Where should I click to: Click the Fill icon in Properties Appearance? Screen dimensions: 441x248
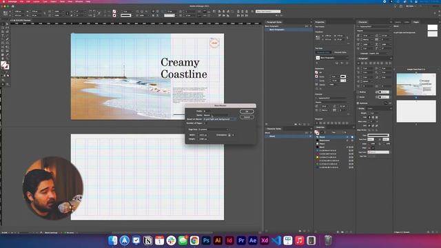(x=317, y=72)
